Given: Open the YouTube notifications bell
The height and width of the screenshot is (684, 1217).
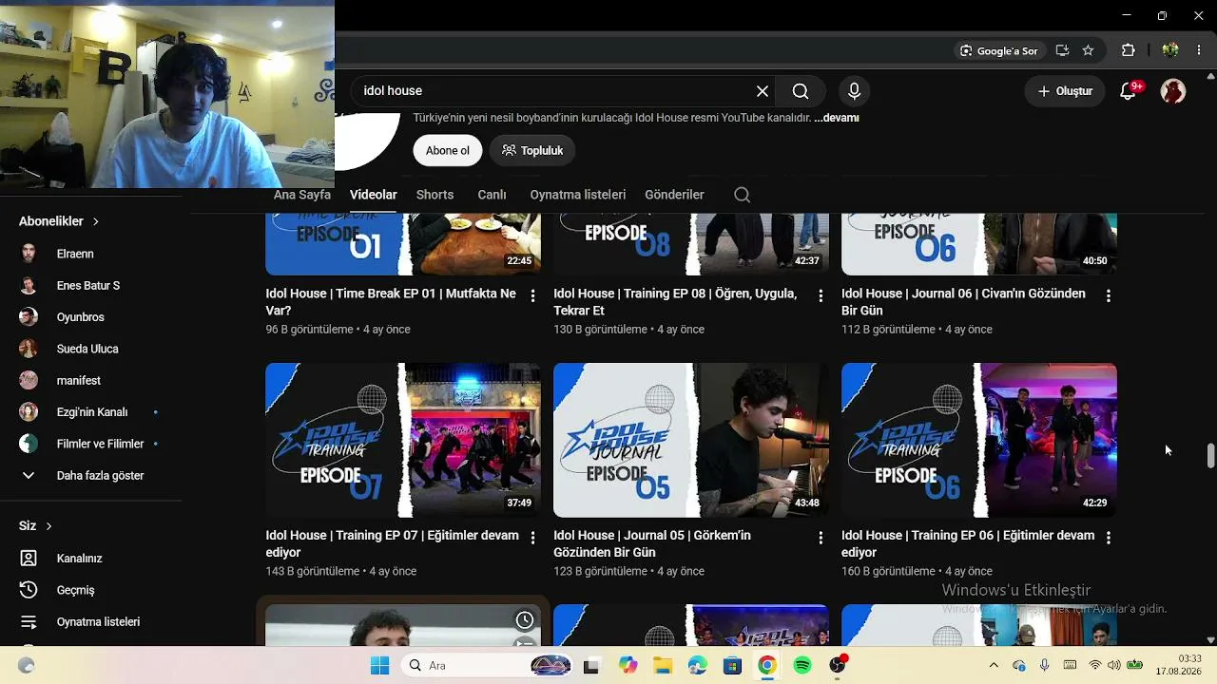Looking at the screenshot, I should point(1129,91).
